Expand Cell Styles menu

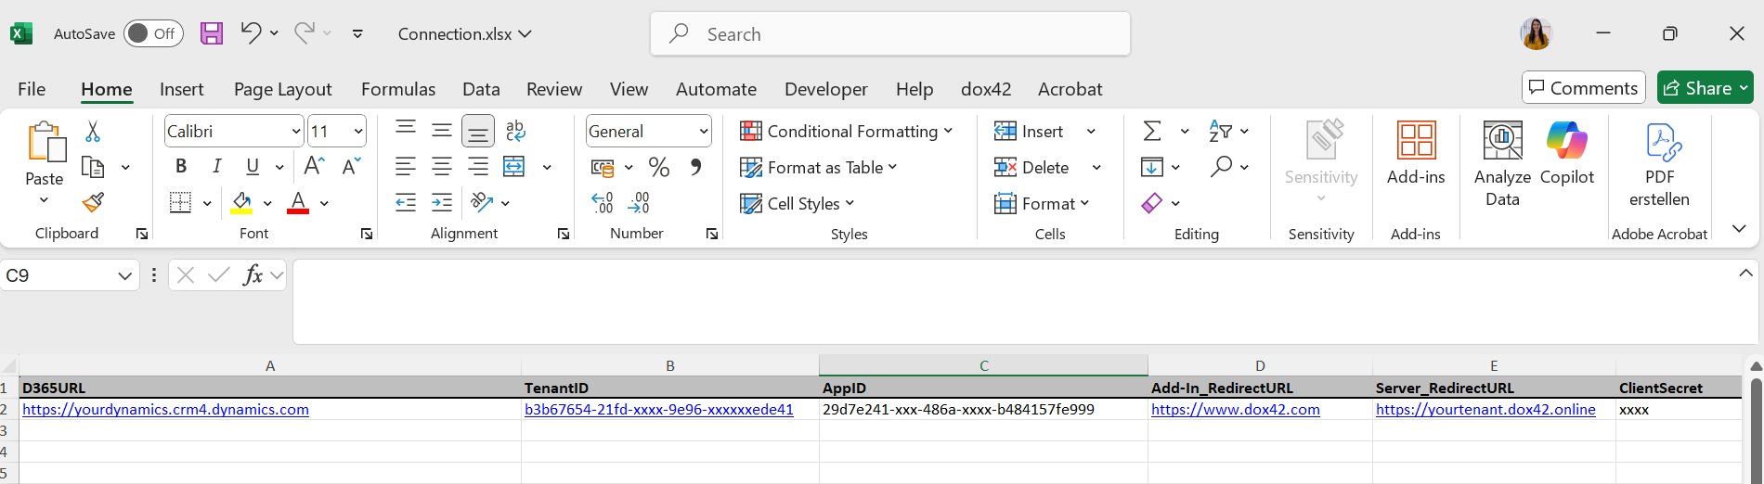[x=797, y=203]
